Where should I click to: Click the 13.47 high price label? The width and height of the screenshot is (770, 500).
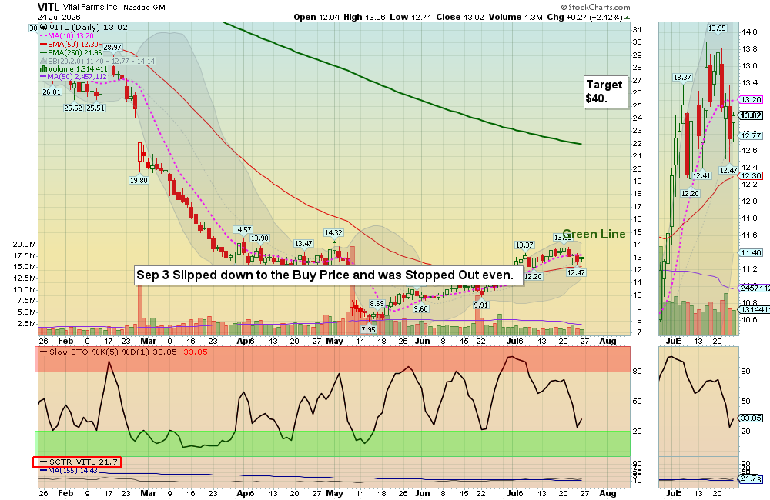pos(303,244)
